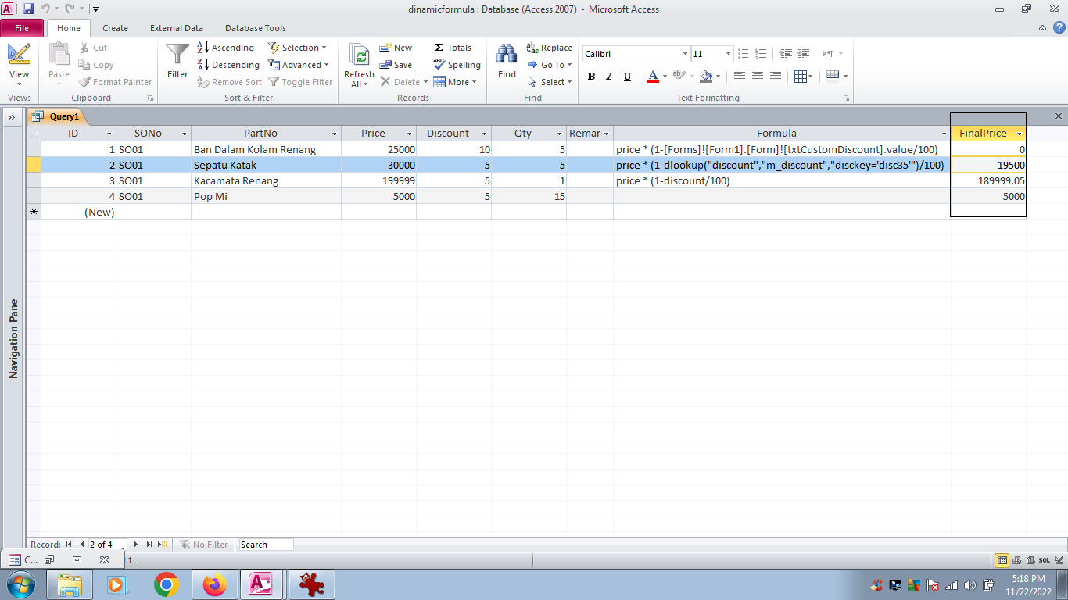Viewport: 1068px width, 600px height.
Task: Sort records in Ascending order
Action: pos(225,48)
